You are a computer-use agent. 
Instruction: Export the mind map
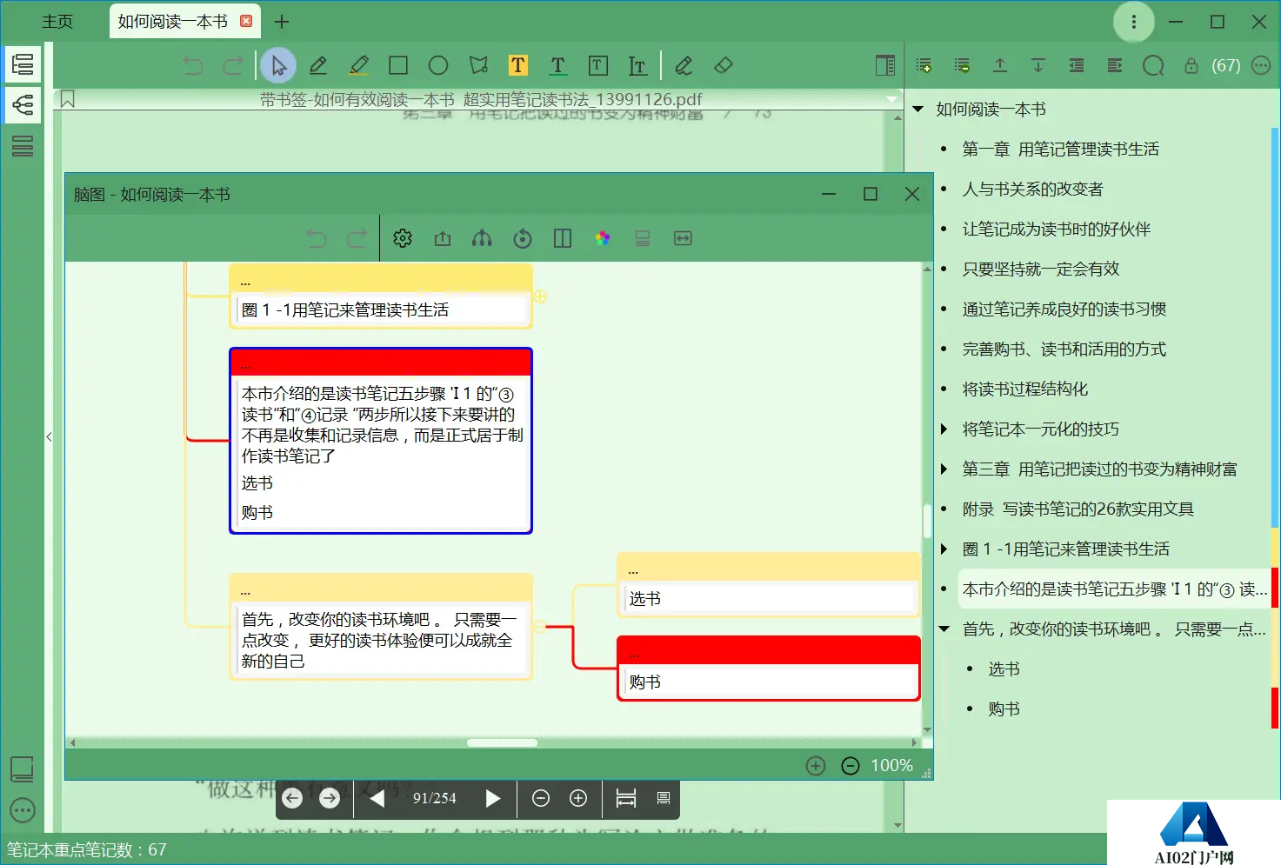pos(443,238)
